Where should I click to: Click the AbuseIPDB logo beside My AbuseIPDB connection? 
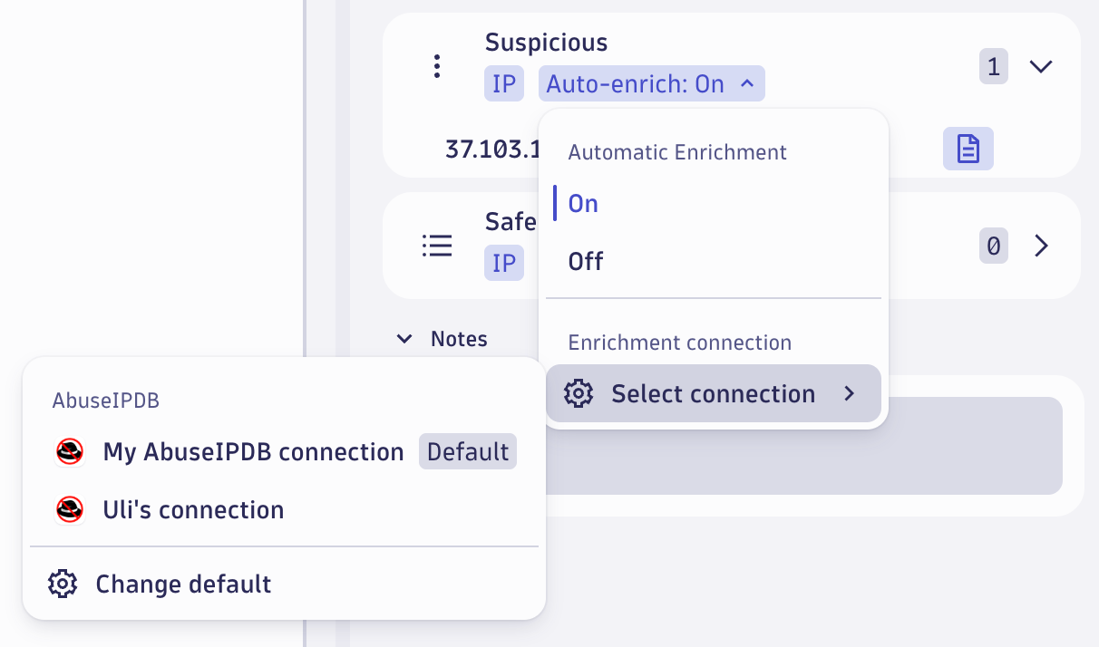[x=69, y=451]
